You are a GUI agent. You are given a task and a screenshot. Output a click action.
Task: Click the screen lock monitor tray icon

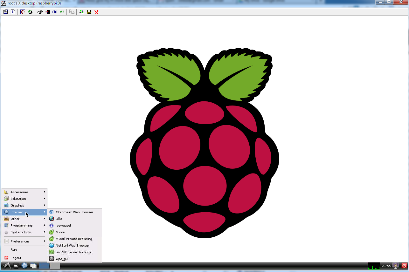396,266
